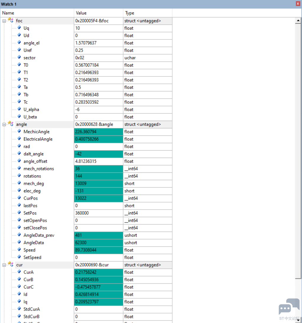Select the U_beta row name
The height and width of the screenshot is (323, 302).
pyautogui.click(x=30, y=117)
